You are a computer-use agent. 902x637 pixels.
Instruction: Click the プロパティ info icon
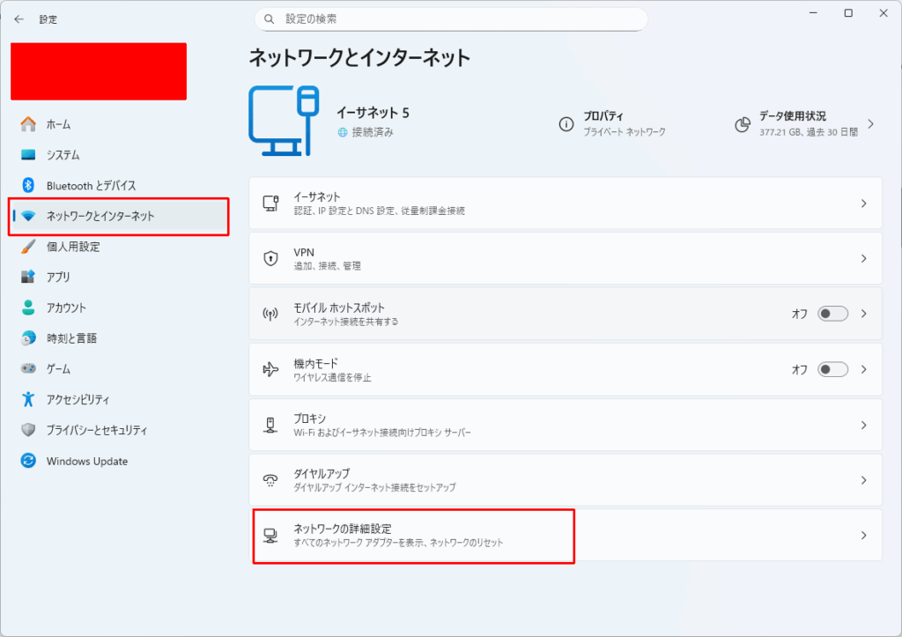tap(566, 124)
